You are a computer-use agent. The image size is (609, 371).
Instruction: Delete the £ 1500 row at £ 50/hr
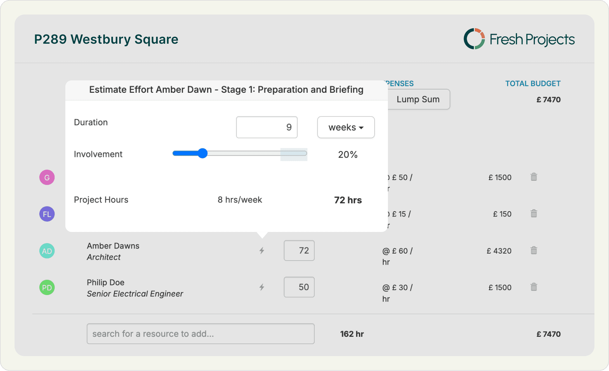click(534, 177)
